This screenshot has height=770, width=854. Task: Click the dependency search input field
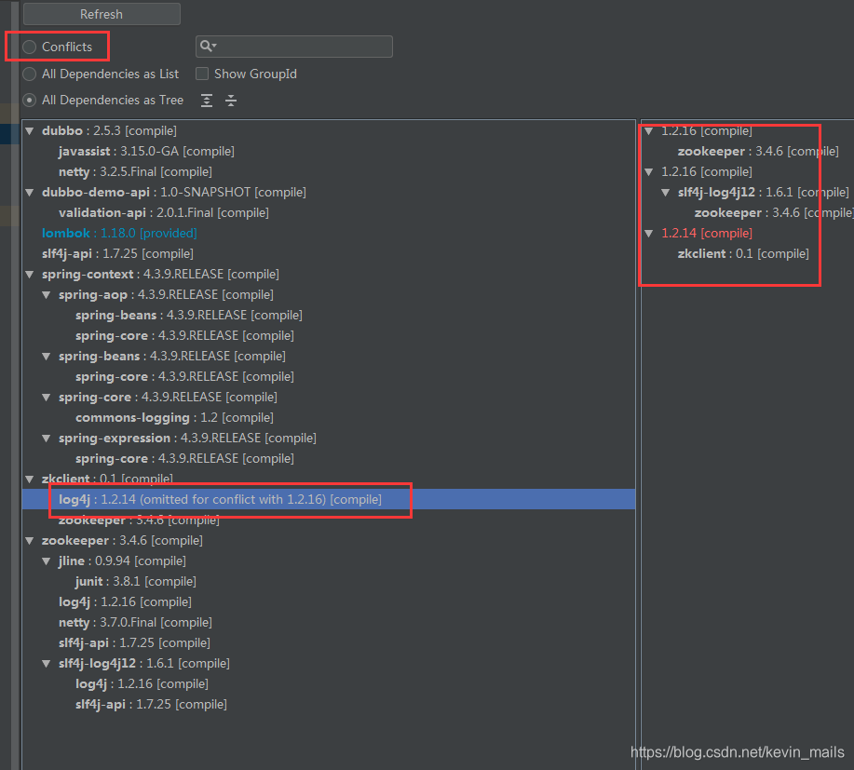[x=294, y=47]
